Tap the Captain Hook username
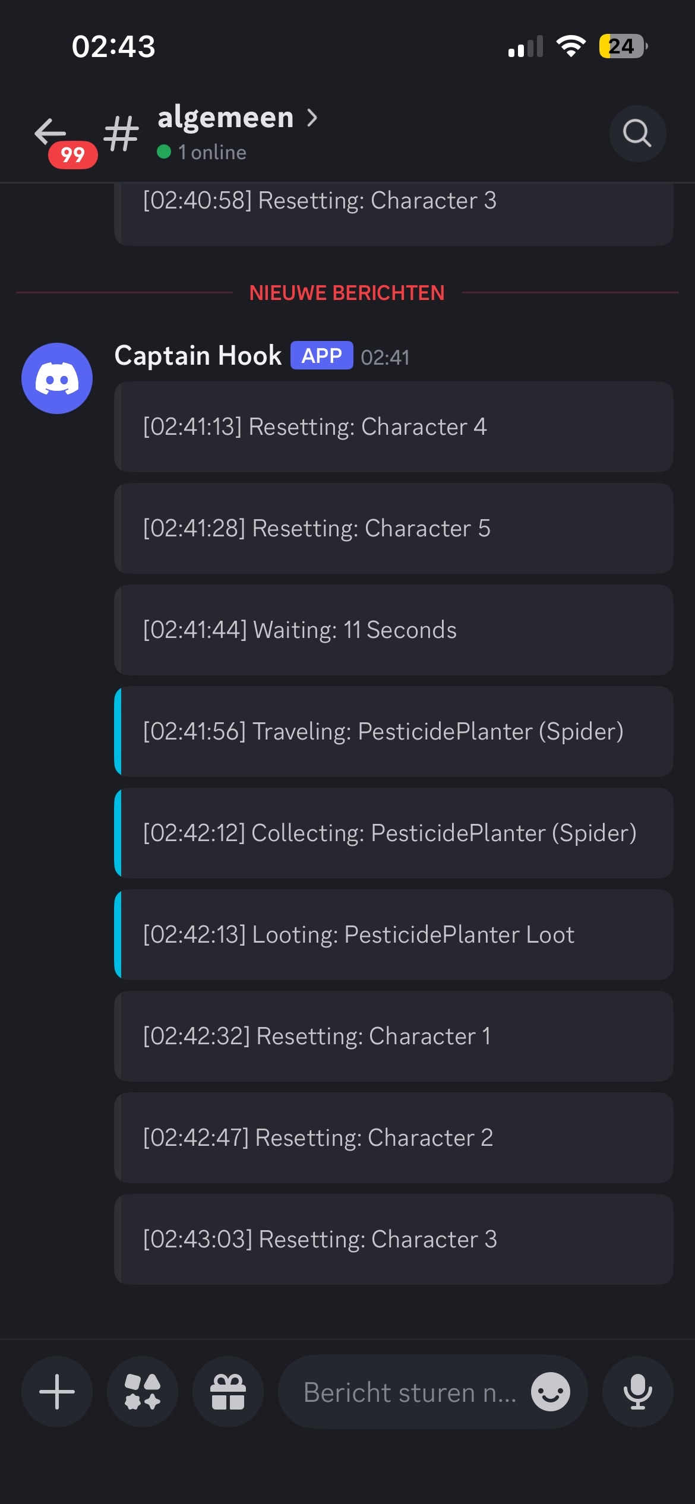 click(198, 356)
